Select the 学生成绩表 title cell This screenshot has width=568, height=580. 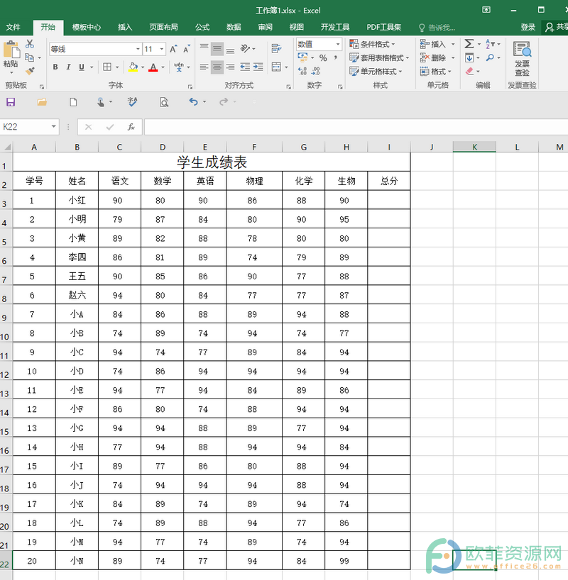[212, 162]
